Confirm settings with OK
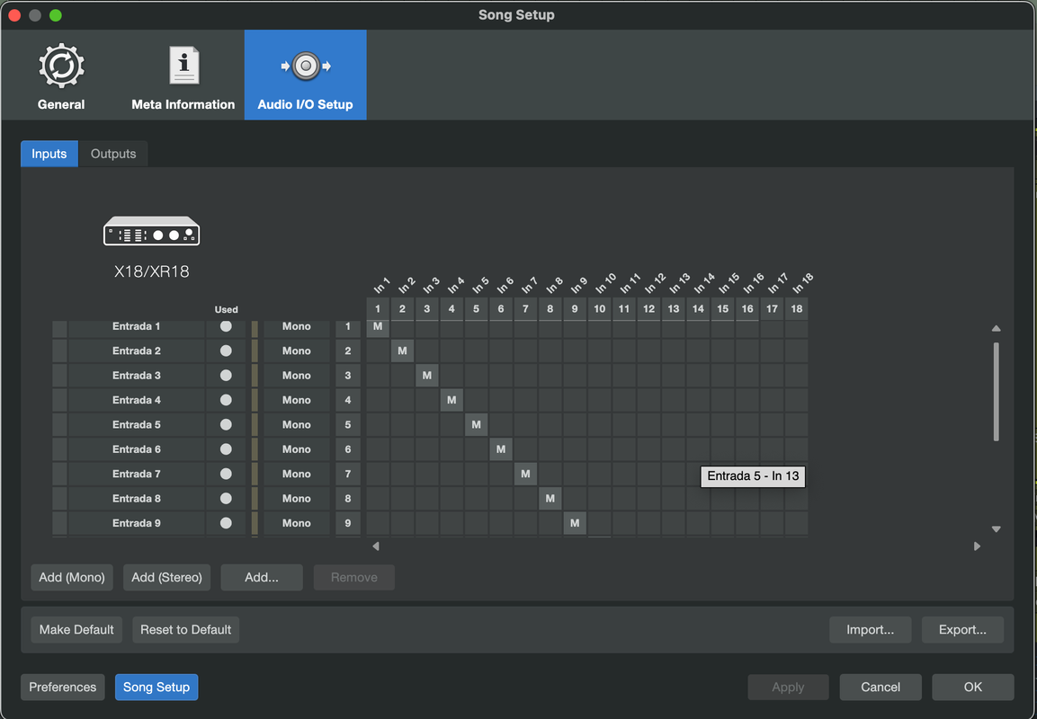Viewport: 1037px width, 719px height. [x=973, y=688]
